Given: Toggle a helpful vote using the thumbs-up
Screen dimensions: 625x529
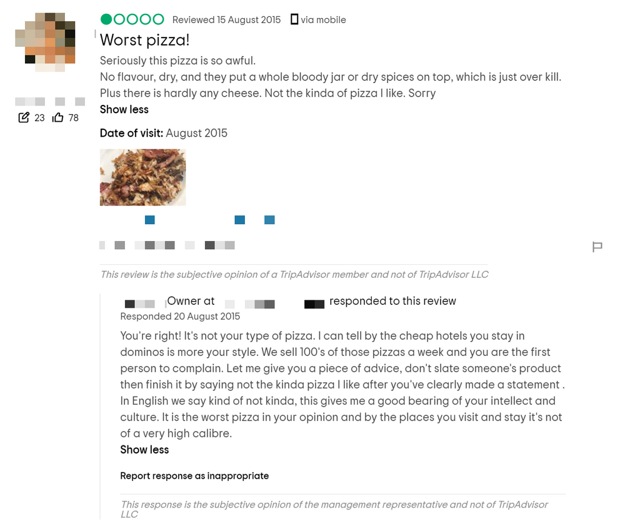Looking at the screenshot, I should pyautogui.click(x=57, y=117).
